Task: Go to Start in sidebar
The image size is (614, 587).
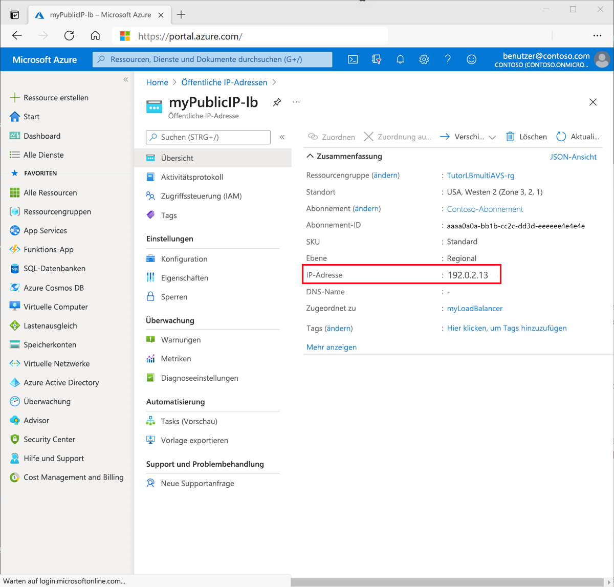Action: coord(25,117)
